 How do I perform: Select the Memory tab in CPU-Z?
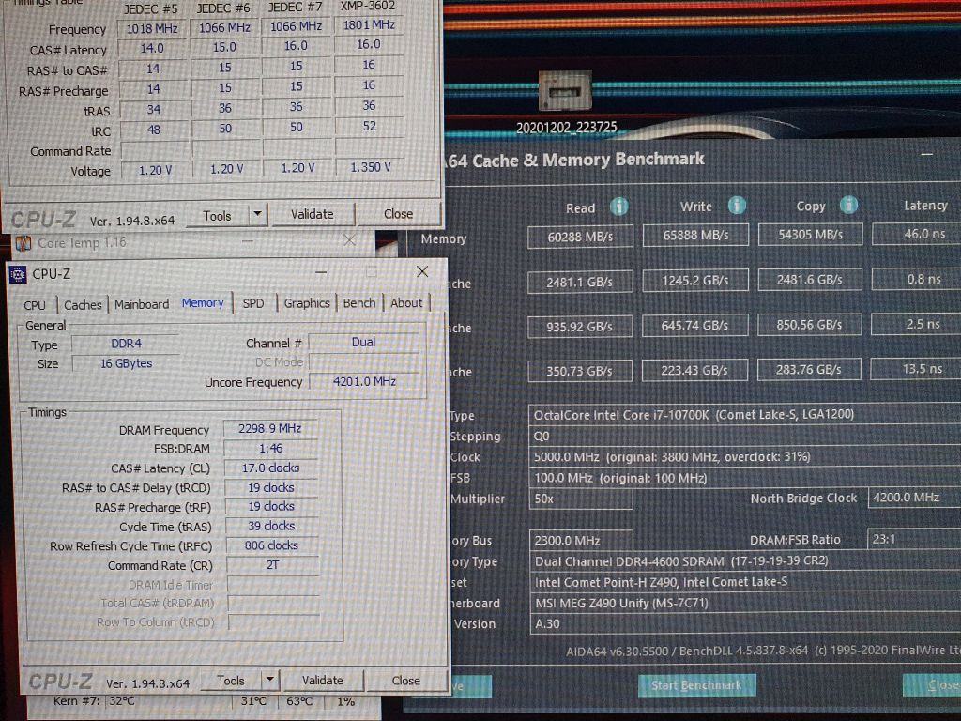[203, 303]
